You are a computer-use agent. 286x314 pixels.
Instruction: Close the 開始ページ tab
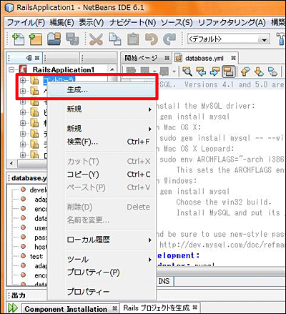tap(167, 58)
